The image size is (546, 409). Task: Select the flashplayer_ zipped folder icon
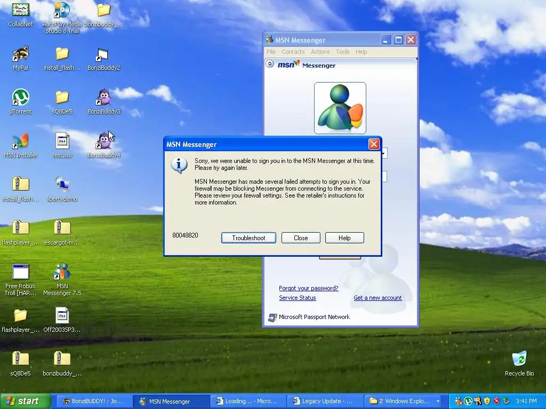[x=21, y=233]
